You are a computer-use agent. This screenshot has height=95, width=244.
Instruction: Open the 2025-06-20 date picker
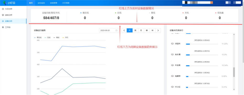click(x=109, y=30)
